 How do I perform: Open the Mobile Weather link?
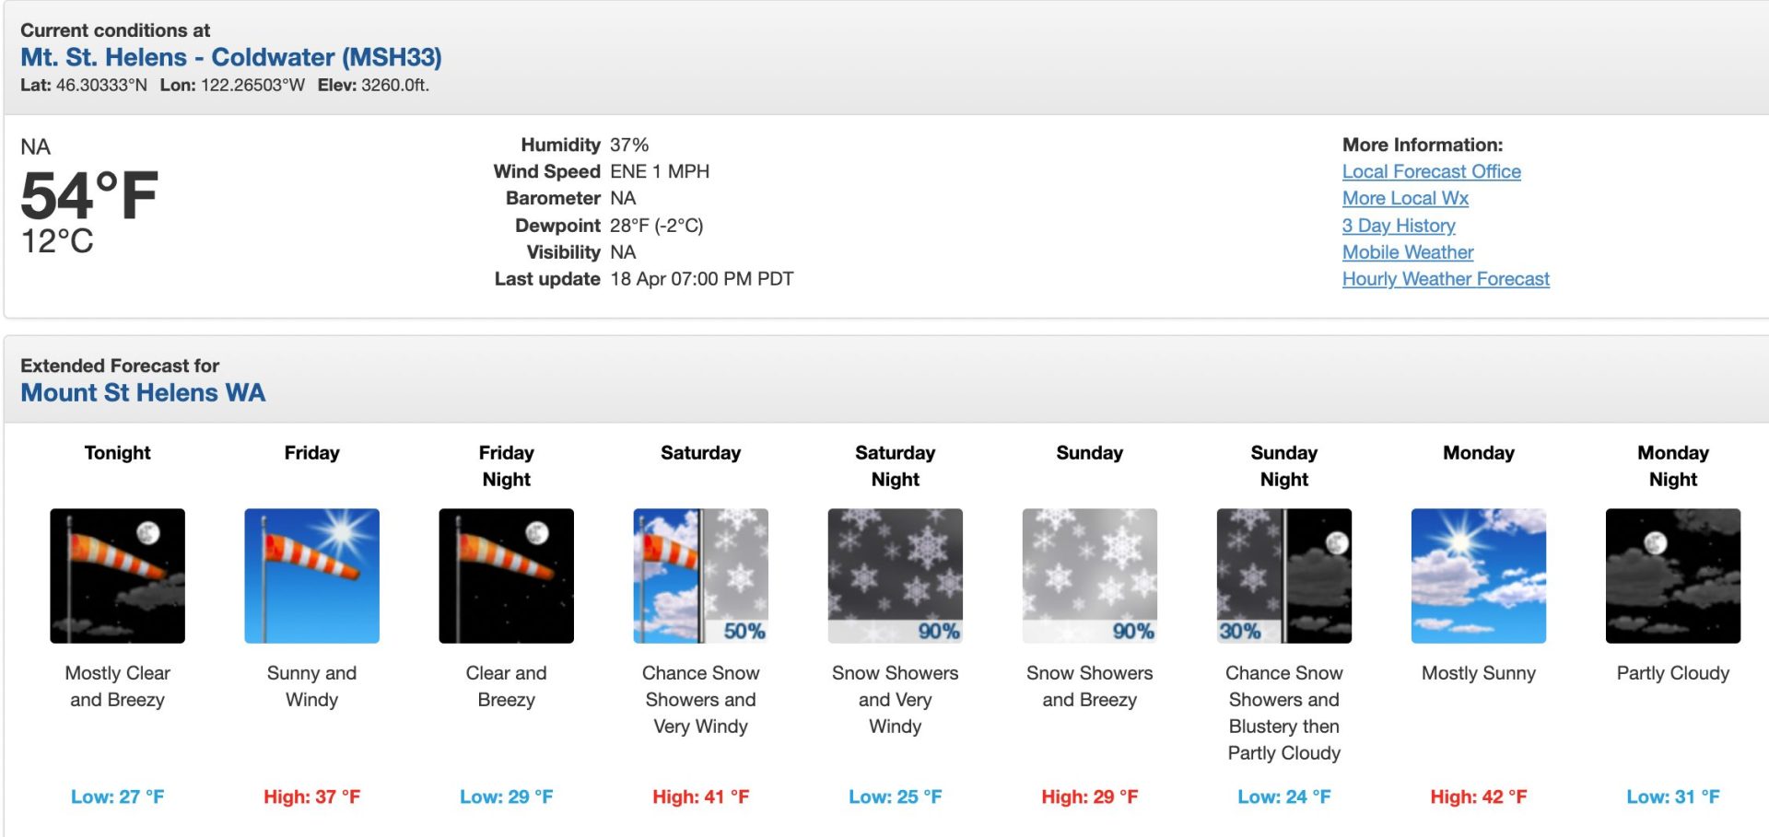click(1408, 252)
